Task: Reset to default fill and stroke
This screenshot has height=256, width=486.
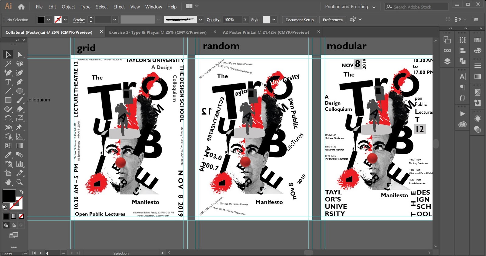Action: tap(5, 207)
